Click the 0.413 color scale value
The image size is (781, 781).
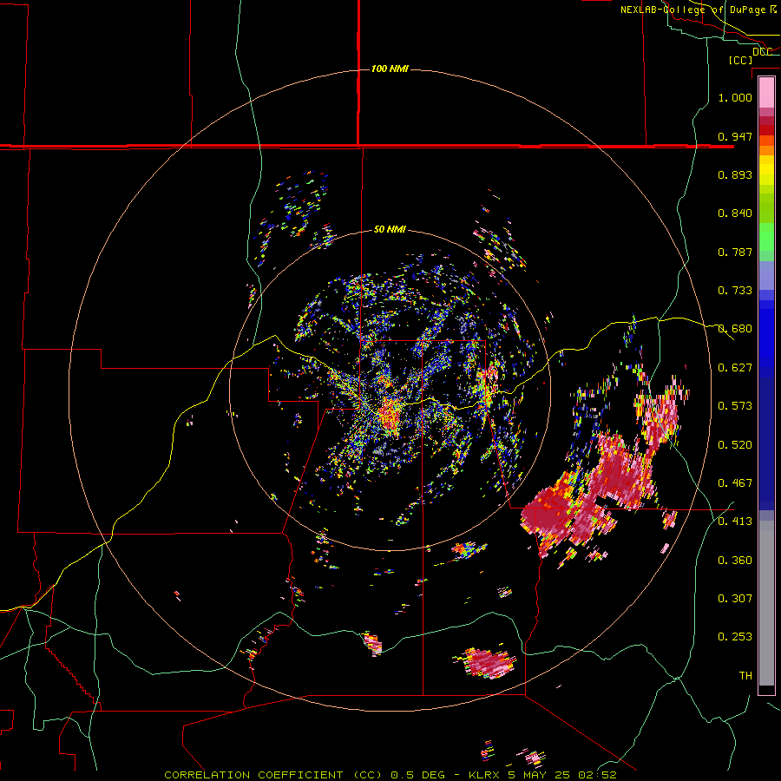pos(735,522)
